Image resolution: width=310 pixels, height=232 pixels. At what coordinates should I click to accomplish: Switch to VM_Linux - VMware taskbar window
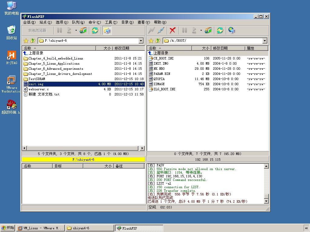point(41,228)
